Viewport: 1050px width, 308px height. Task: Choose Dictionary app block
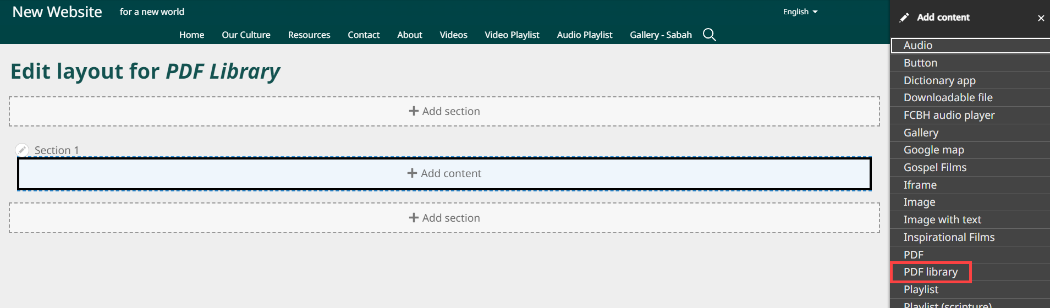(x=970, y=80)
